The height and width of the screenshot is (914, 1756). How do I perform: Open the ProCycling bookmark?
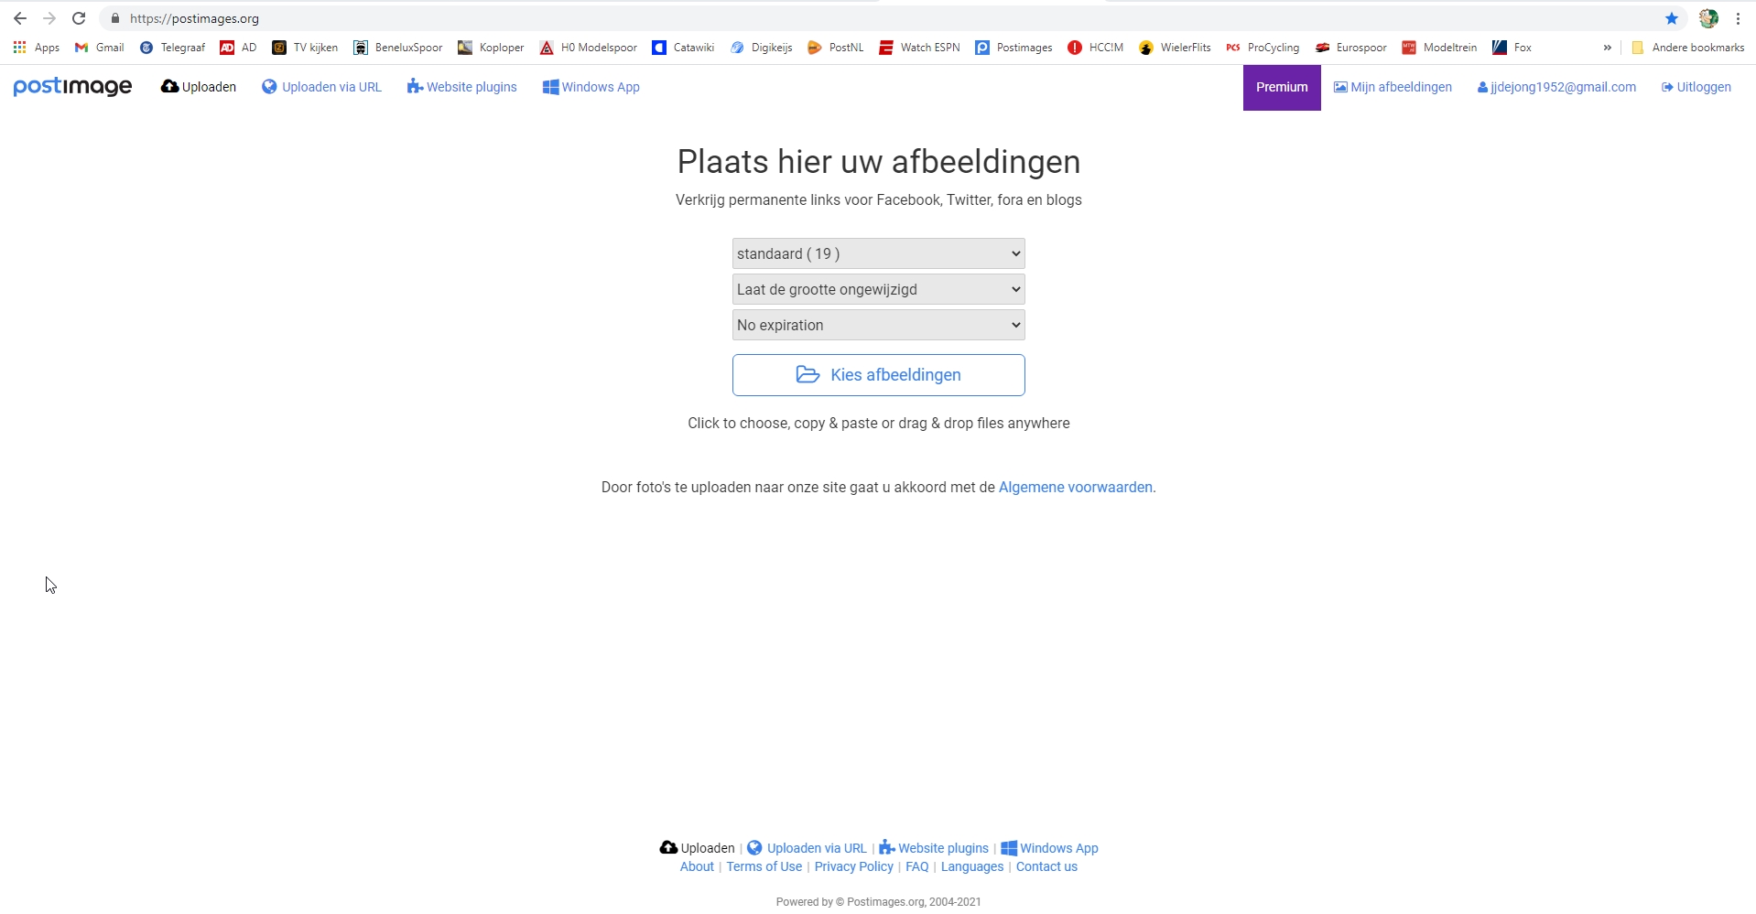(1263, 48)
